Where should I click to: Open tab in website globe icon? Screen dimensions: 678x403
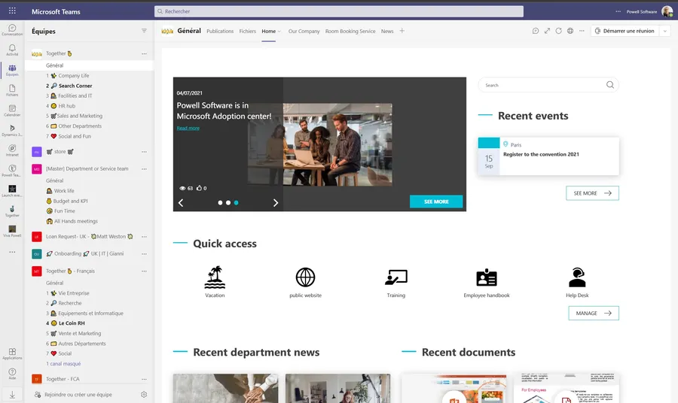tap(570, 31)
